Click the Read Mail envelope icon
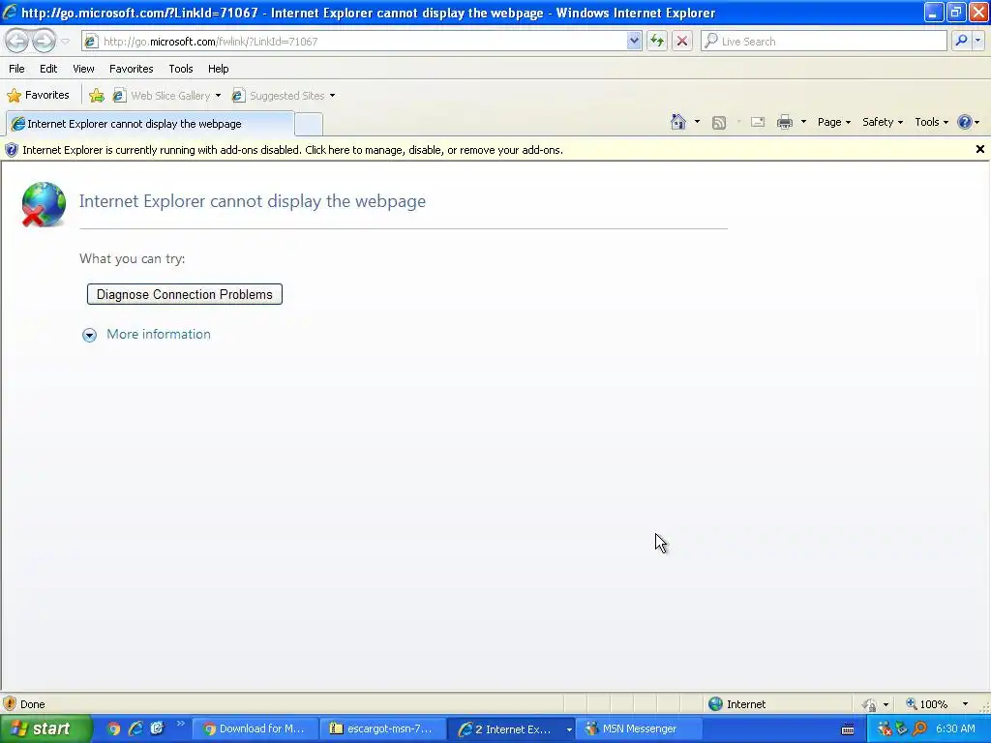Viewport: 991px width, 743px height. [758, 123]
